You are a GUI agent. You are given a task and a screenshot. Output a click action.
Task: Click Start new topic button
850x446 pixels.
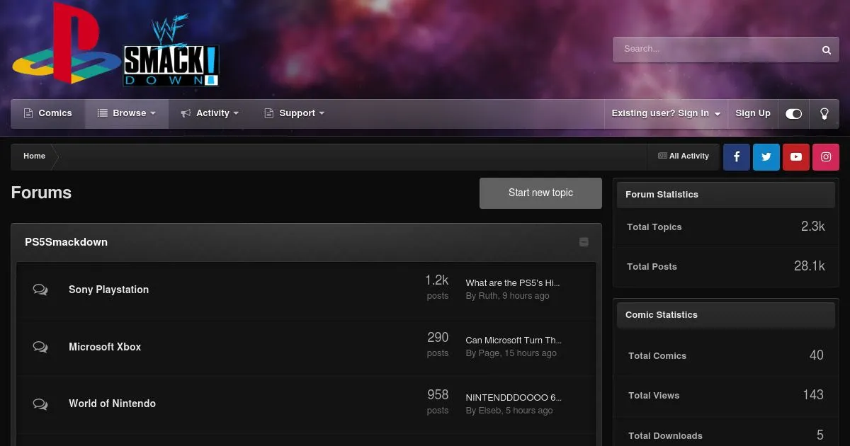pos(540,193)
